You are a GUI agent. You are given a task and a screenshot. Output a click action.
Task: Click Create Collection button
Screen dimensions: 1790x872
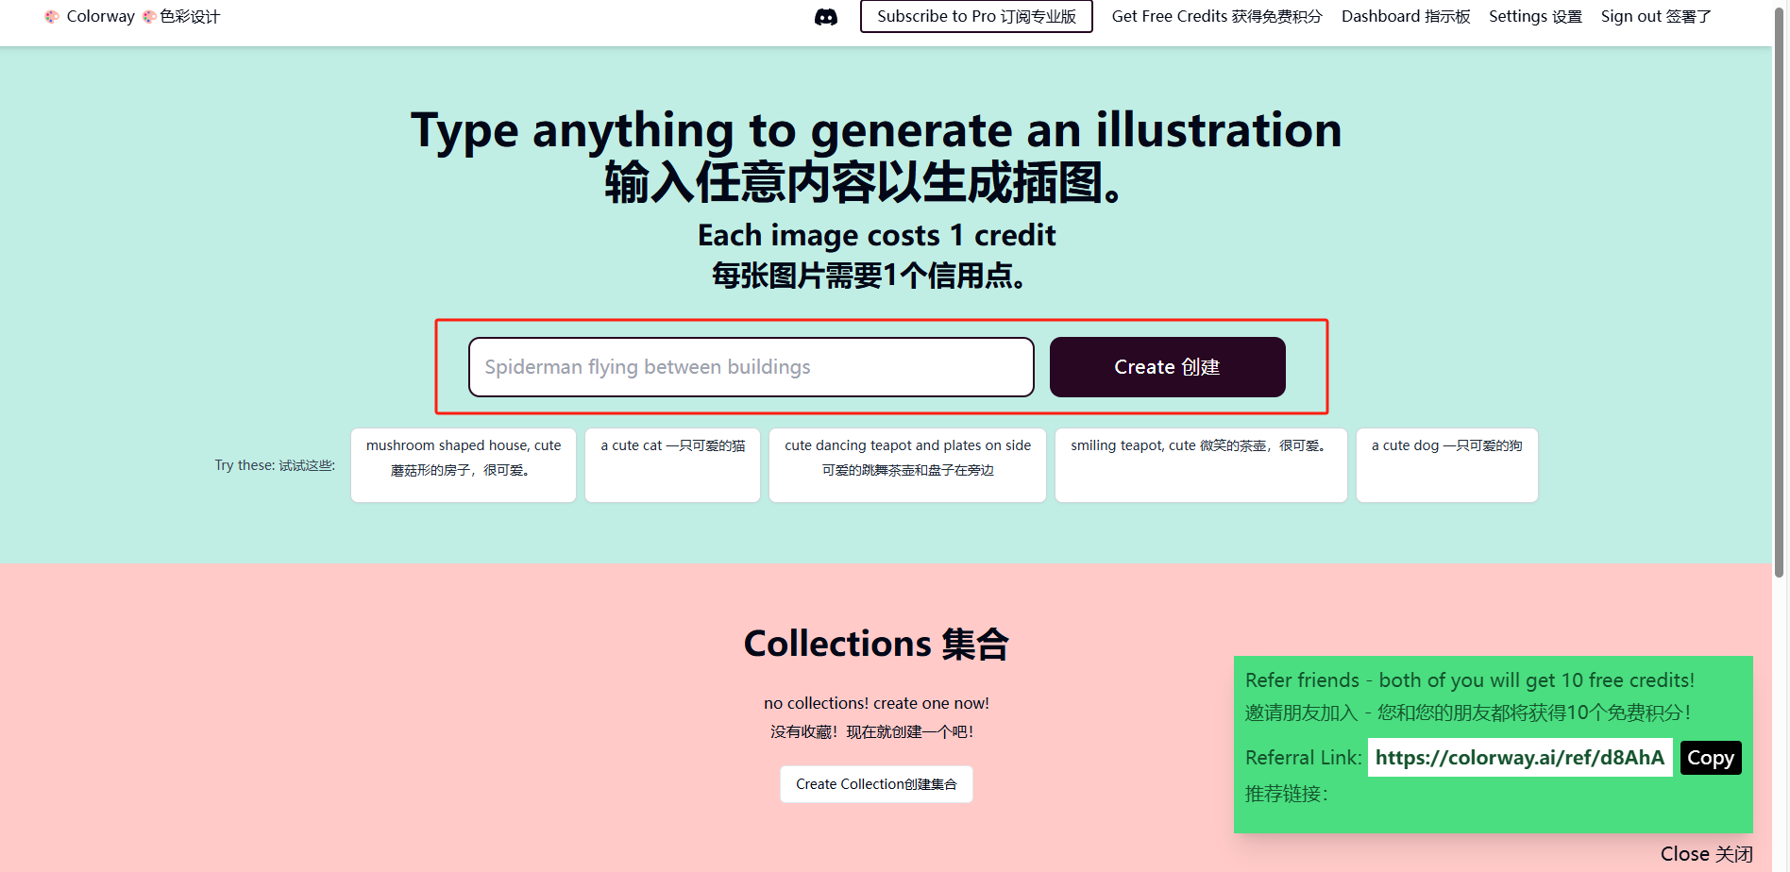(876, 784)
